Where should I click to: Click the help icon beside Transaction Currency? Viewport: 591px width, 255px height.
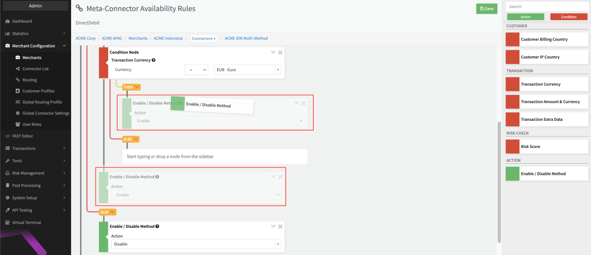pos(154,60)
